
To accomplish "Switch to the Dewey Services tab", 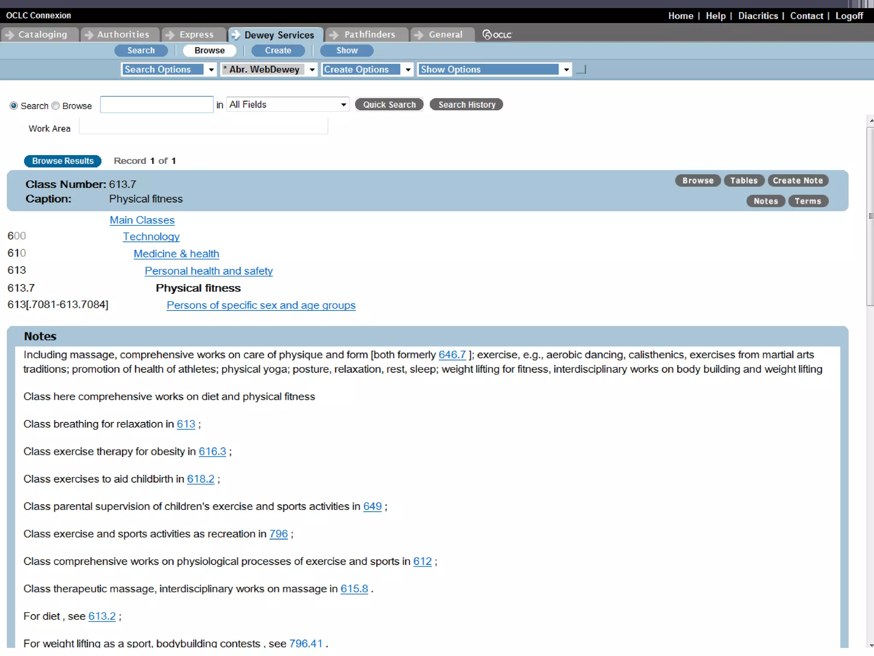I will [x=279, y=35].
